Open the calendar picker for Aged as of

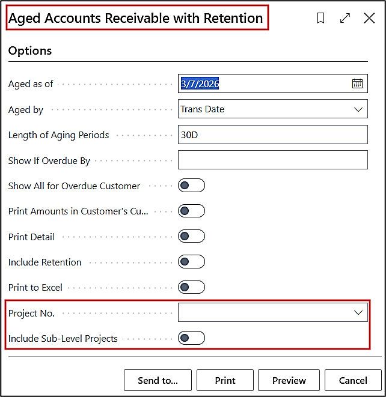[357, 84]
